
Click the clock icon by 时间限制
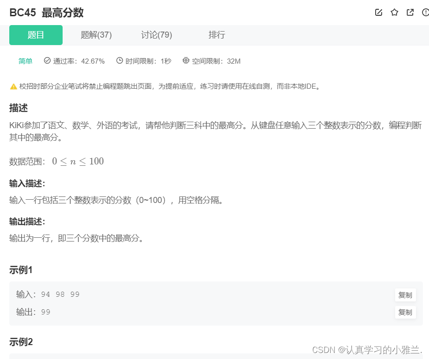coord(120,60)
